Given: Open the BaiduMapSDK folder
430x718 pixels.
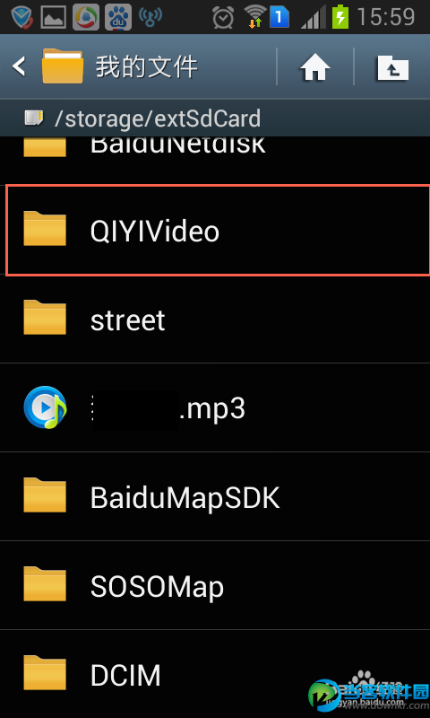Looking at the screenshot, I should (215, 496).
